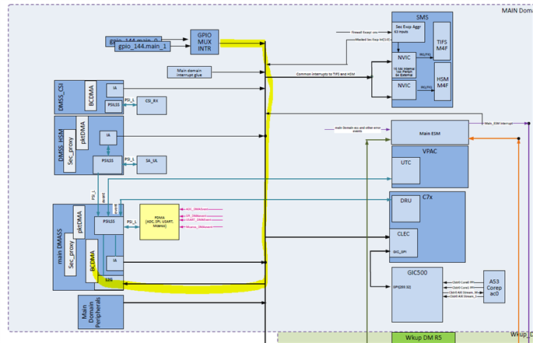
Task: Click the Main ESM block
Action: pos(430,132)
